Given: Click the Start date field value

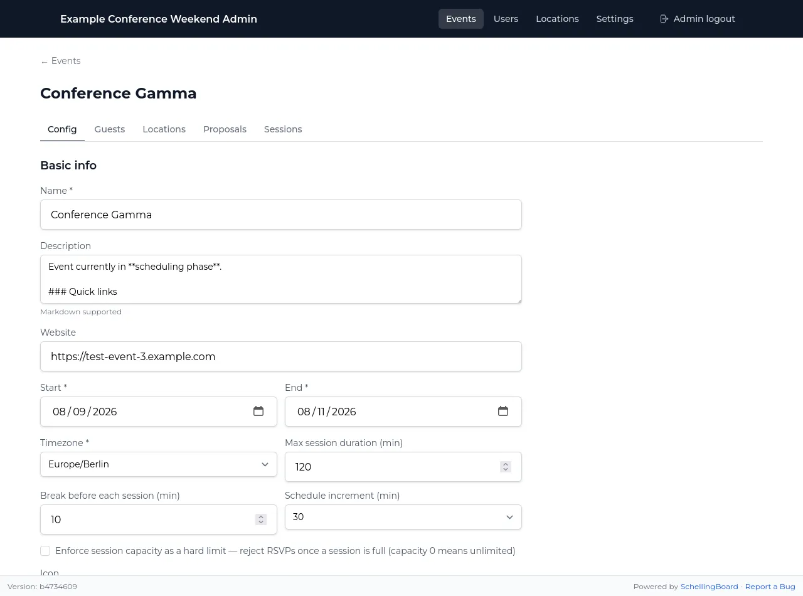Looking at the screenshot, I should tap(85, 412).
